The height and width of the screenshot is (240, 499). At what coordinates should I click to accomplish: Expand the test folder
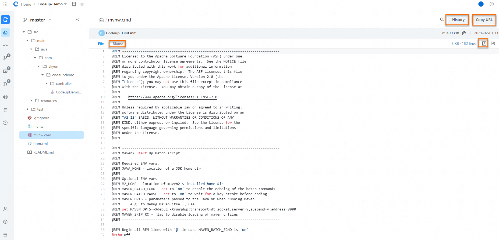coord(27,109)
